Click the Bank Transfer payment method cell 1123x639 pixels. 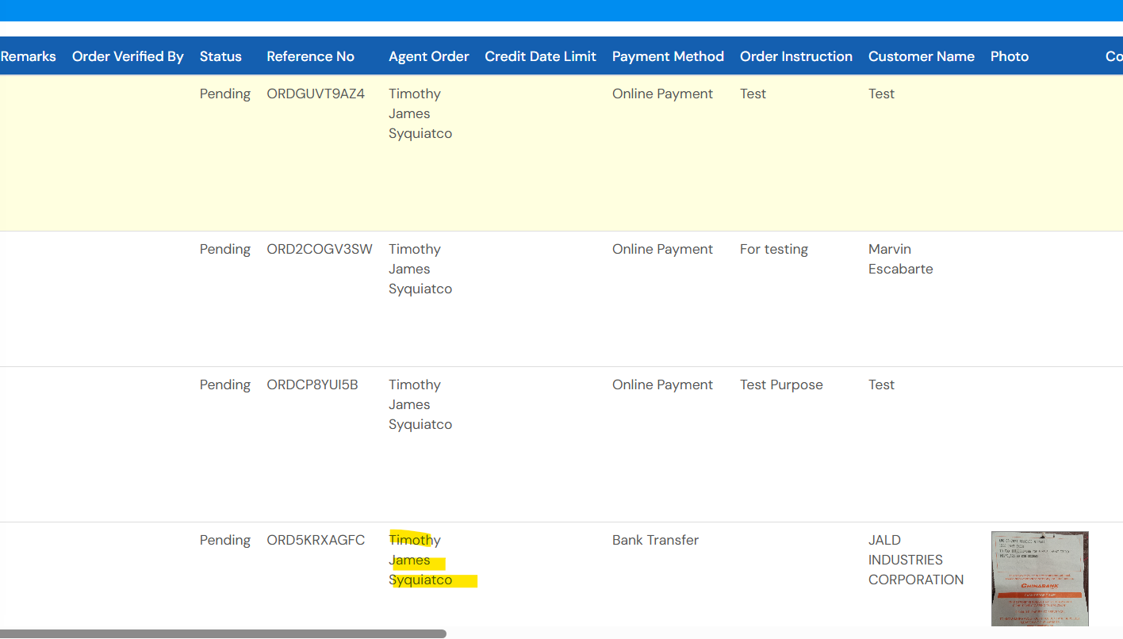[655, 540]
